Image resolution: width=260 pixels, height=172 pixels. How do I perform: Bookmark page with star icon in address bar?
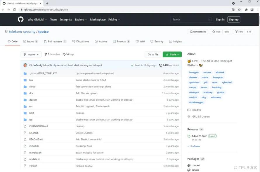[x=239, y=10]
